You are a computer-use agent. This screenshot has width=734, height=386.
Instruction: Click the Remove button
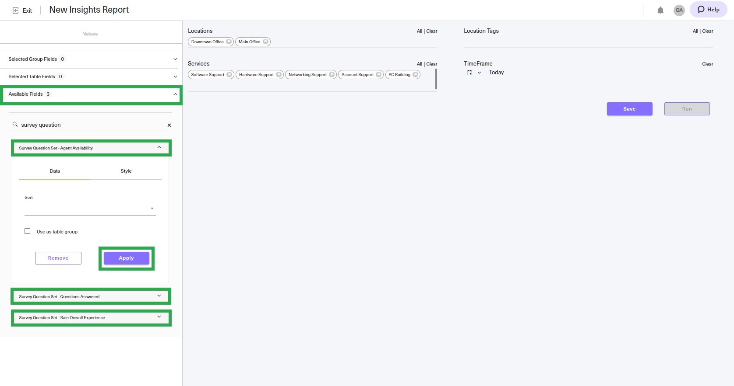tap(58, 258)
